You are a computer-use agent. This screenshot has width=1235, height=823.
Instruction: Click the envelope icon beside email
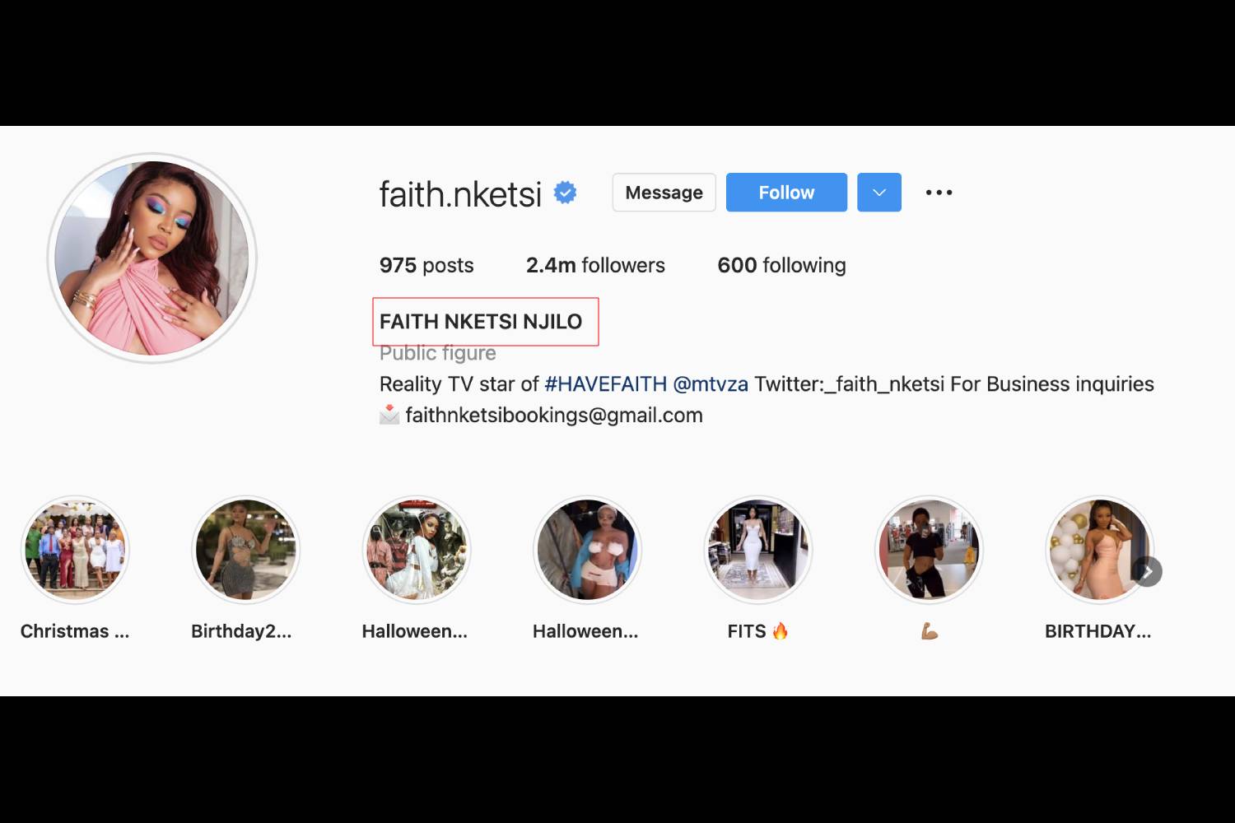[389, 415]
